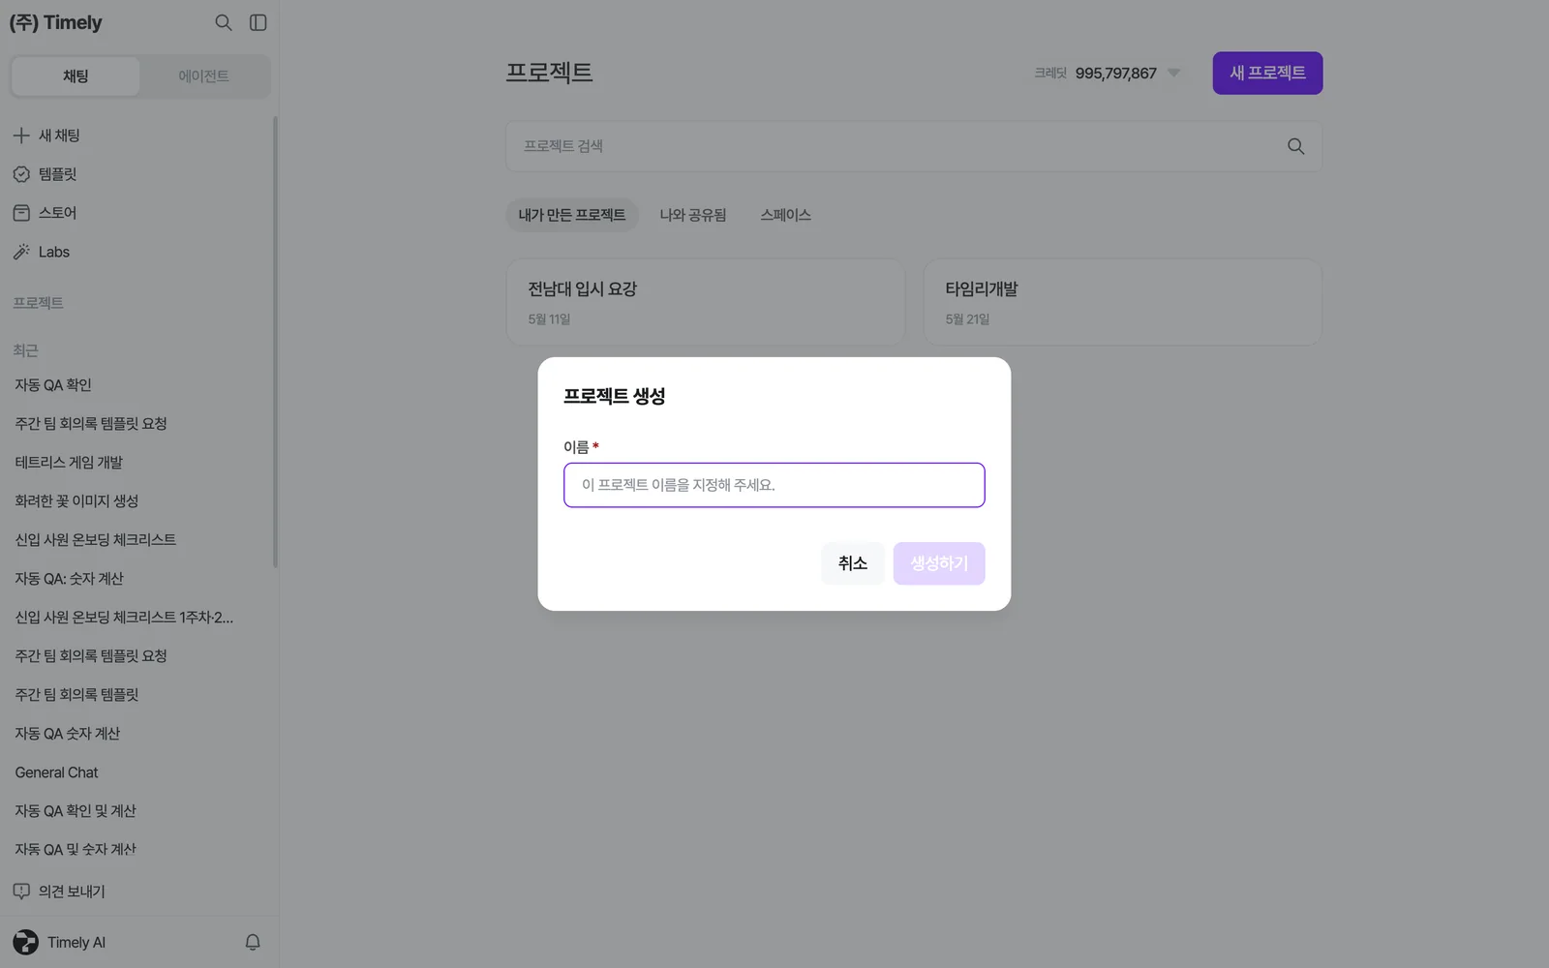Click the plus icon for 새 채팅
The width and height of the screenshot is (1549, 968).
click(x=21, y=136)
